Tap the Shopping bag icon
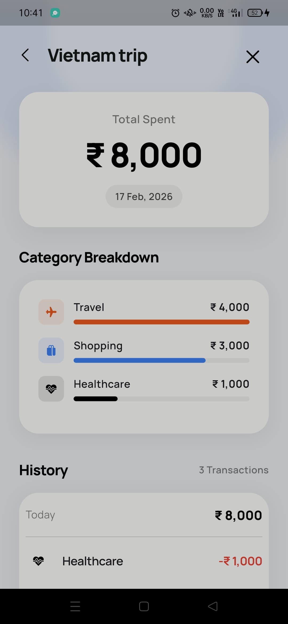Screen dimensions: 288x624 coord(51,350)
